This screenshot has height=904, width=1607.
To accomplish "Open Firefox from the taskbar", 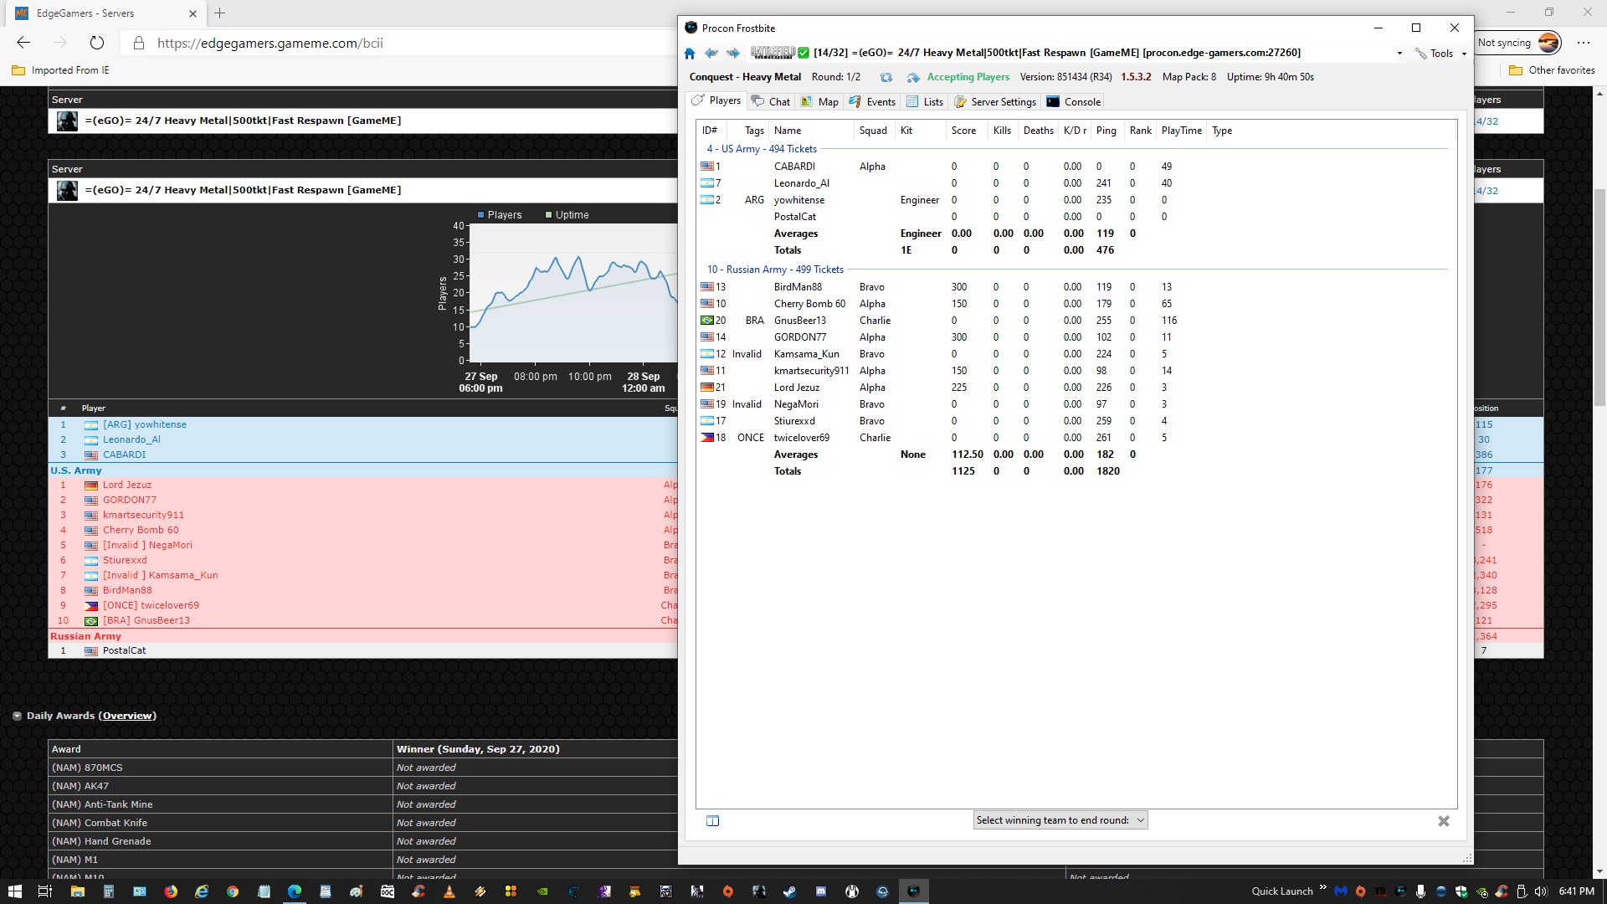I will tap(171, 891).
